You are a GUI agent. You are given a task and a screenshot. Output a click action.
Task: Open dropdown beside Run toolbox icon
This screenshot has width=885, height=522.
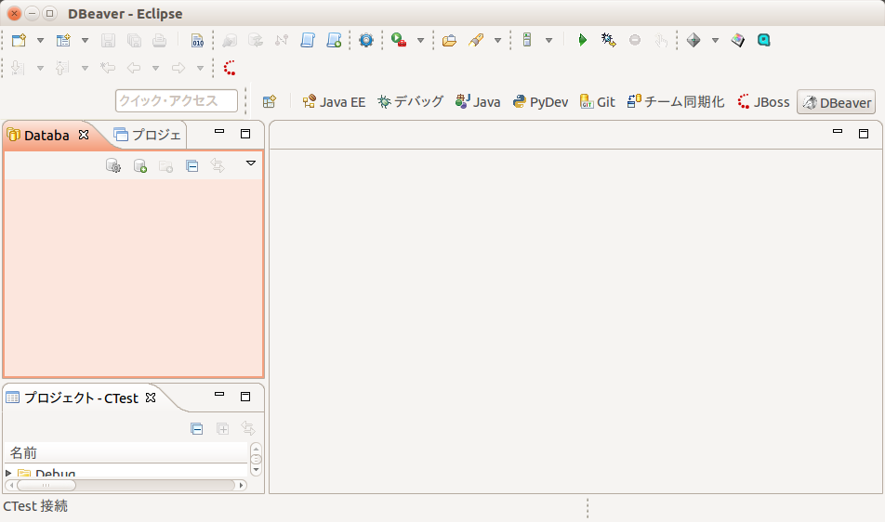420,40
